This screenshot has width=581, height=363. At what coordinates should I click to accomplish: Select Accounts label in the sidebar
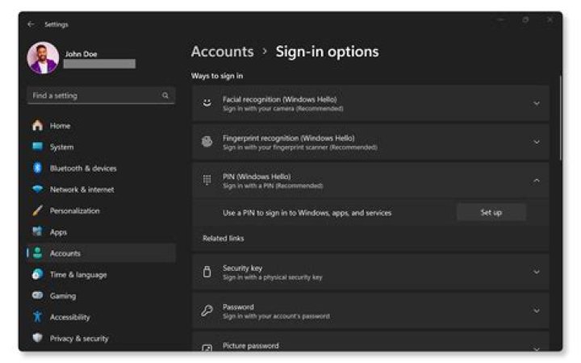tap(65, 253)
